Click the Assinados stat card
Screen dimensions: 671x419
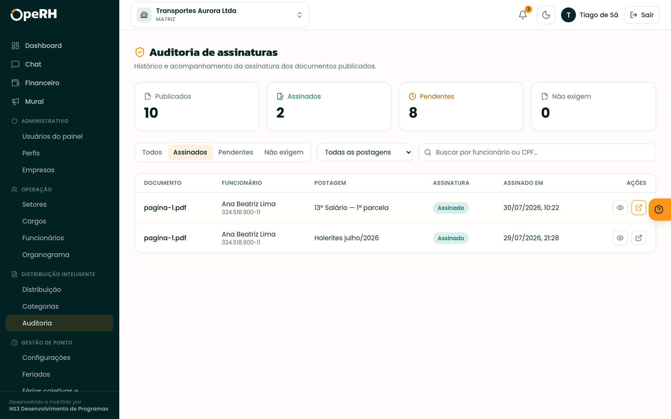[x=329, y=106]
